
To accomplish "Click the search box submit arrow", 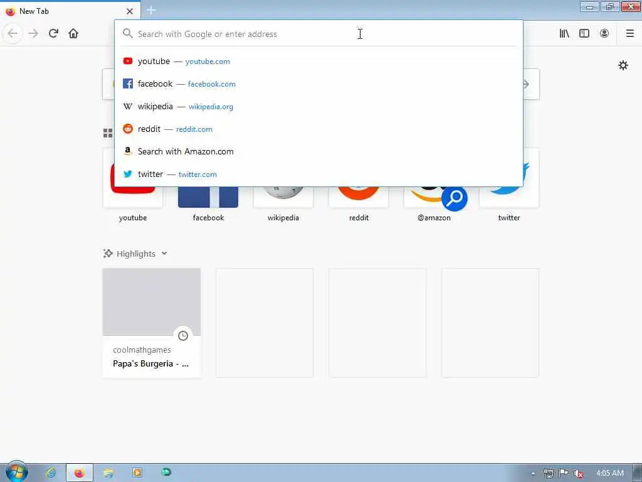I will [527, 85].
